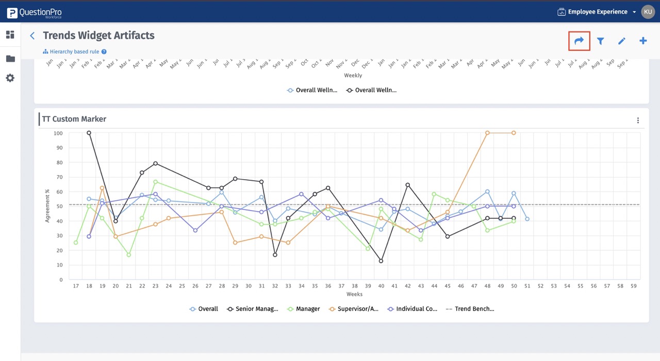Click the plus add widget icon
Image resolution: width=660 pixels, height=361 pixels.
click(643, 41)
